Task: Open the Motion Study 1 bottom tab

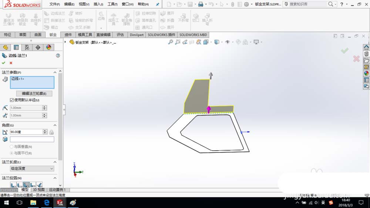Action: (x=57, y=190)
